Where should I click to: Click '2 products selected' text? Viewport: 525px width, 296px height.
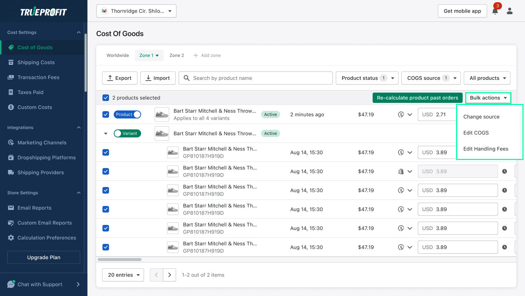click(136, 98)
